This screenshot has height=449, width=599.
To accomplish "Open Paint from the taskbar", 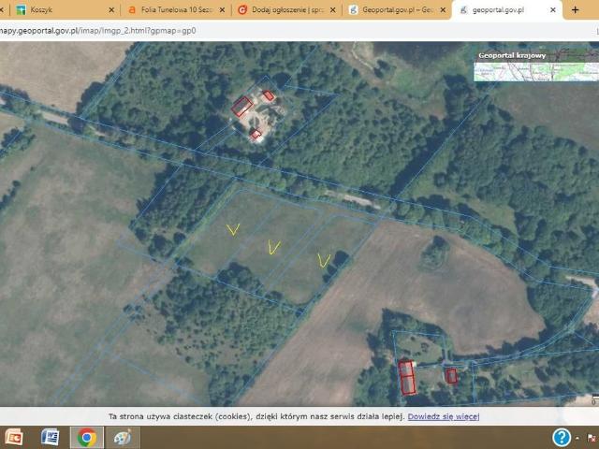I will [123, 438].
